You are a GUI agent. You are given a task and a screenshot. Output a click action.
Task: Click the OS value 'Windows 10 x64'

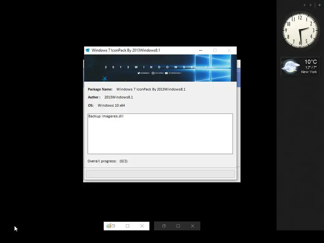[111, 105]
